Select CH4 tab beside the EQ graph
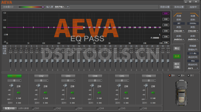The width and height of the screenshot is (201, 112). click(x=166, y=31)
